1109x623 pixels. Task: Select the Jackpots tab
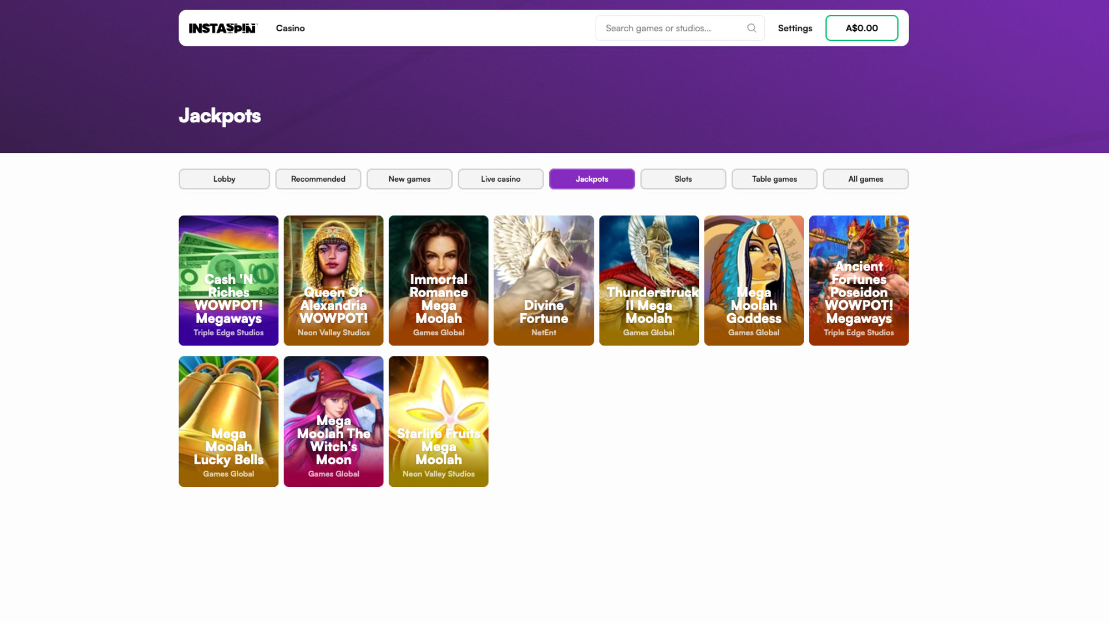point(592,179)
